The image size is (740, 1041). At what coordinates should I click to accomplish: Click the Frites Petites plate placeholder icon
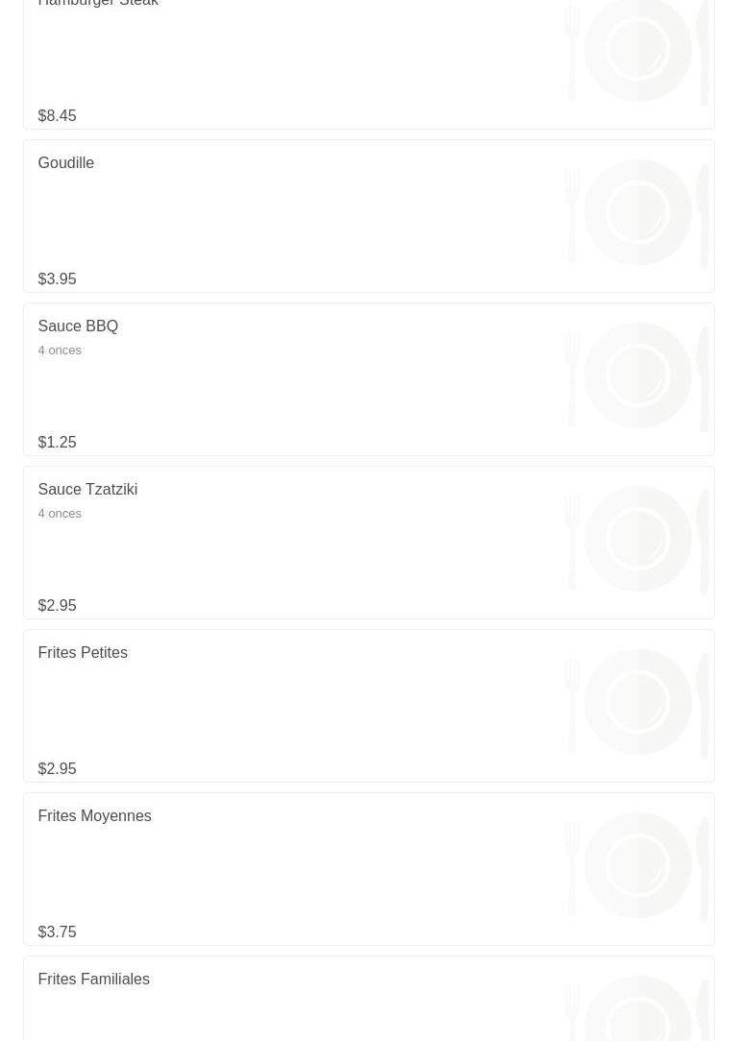click(x=637, y=702)
